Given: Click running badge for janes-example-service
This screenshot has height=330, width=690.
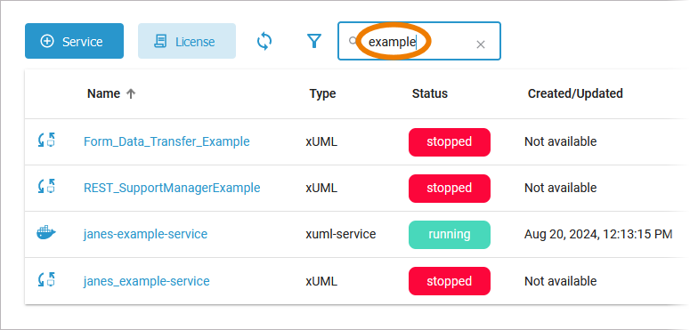Looking at the screenshot, I should pos(450,235).
